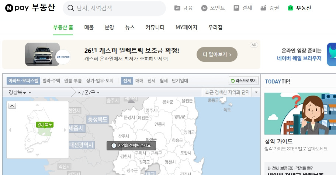Image resolution: width=336 pixels, height=175 pixels.
Task: Move mini map left with the arrow
Action: pos(10,130)
